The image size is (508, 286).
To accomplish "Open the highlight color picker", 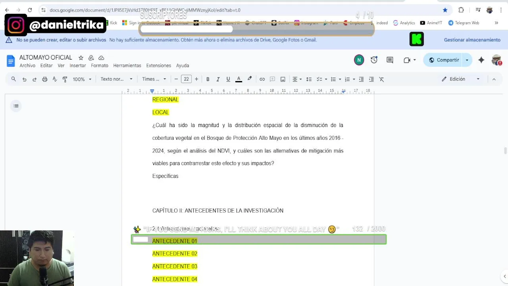I will (250, 79).
